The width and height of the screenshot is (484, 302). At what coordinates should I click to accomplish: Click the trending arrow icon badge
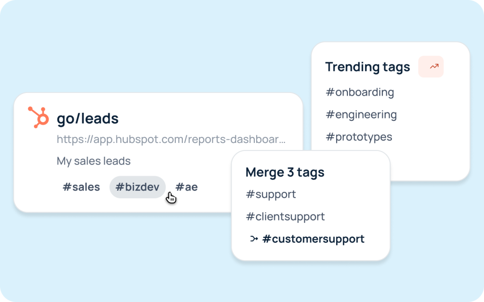(431, 67)
